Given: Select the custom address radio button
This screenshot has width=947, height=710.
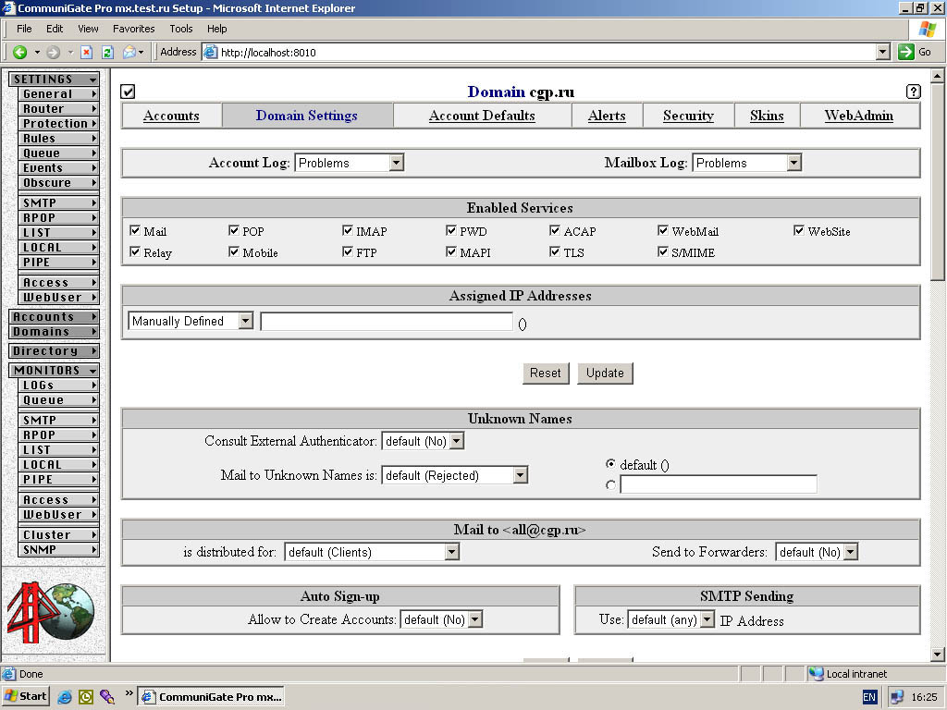Looking at the screenshot, I should 610,484.
